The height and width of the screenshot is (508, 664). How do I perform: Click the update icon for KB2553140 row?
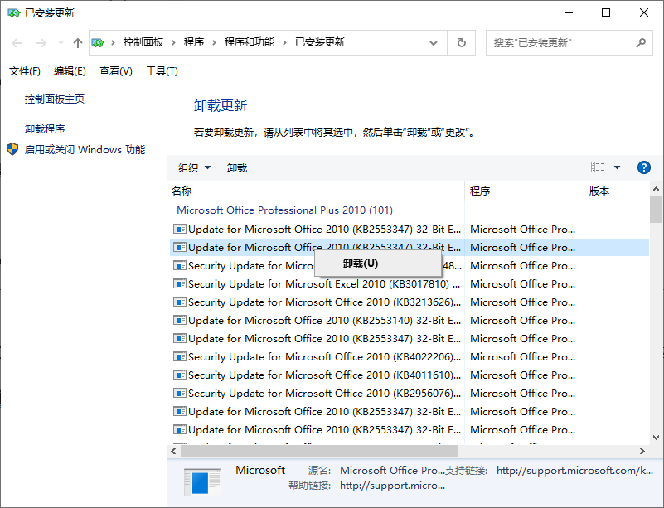(x=180, y=320)
